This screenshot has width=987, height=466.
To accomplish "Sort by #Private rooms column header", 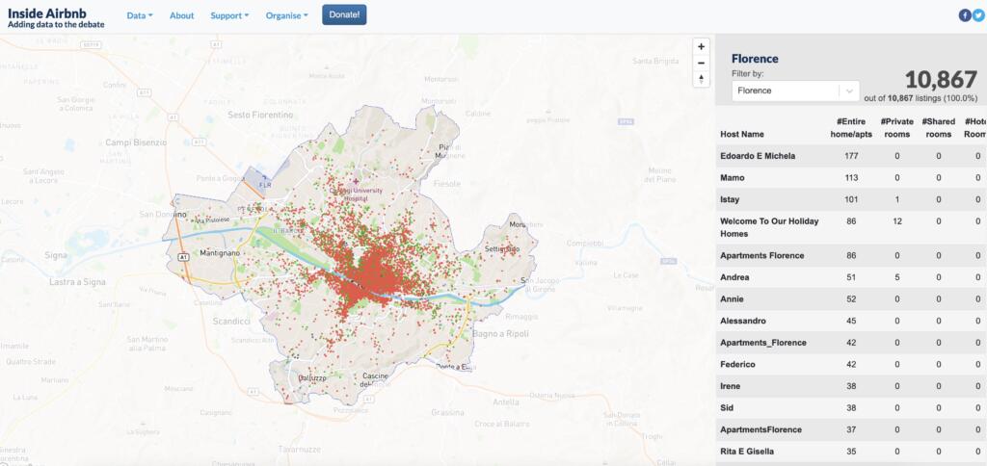I will [x=896, y=128].
